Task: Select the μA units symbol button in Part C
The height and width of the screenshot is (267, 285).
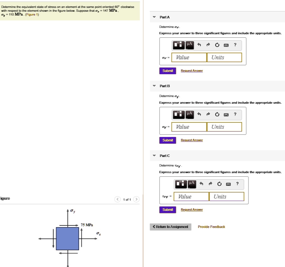Action: 191,184
